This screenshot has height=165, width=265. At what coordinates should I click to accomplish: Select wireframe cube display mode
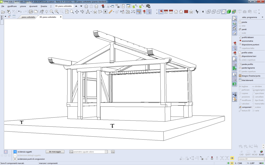tap(209, 12)
